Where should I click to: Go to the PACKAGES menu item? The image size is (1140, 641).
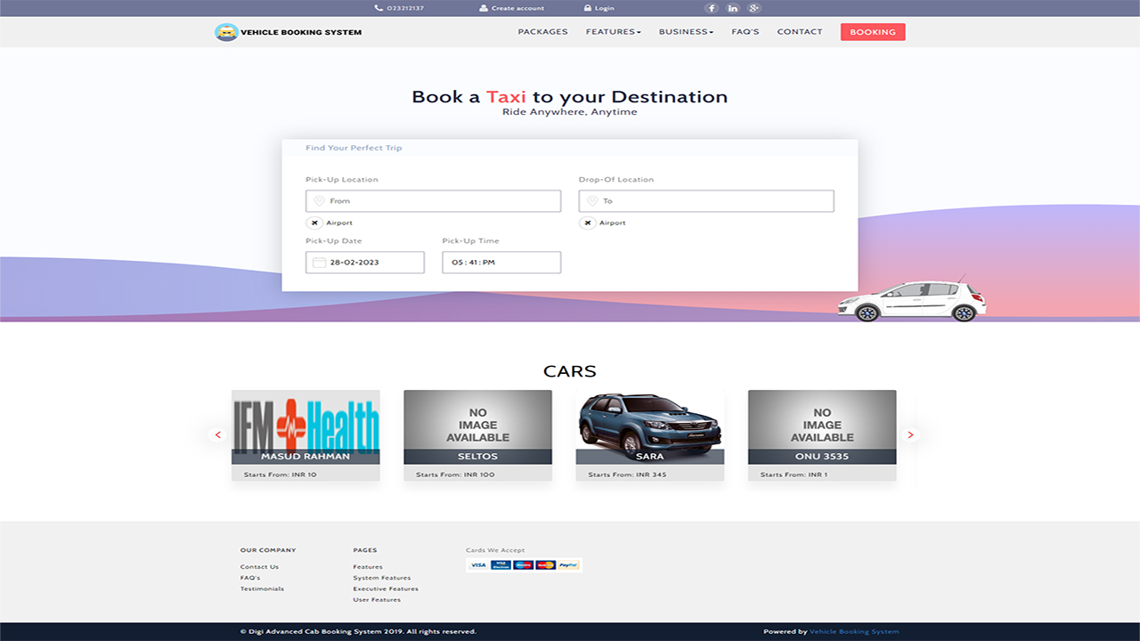[x=542, y=31]
